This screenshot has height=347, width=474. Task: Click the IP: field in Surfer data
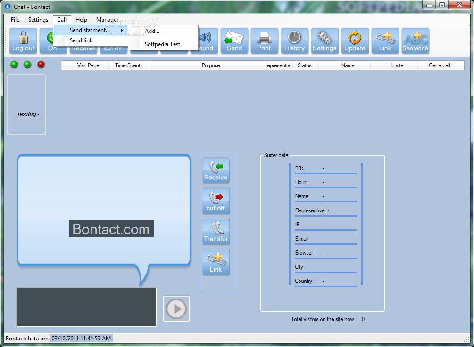(x=326, y=225)
